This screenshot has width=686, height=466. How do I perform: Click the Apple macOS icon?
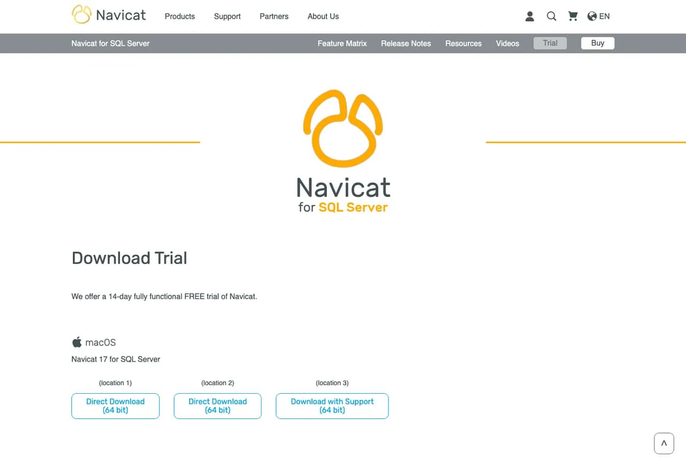[77, 342]
